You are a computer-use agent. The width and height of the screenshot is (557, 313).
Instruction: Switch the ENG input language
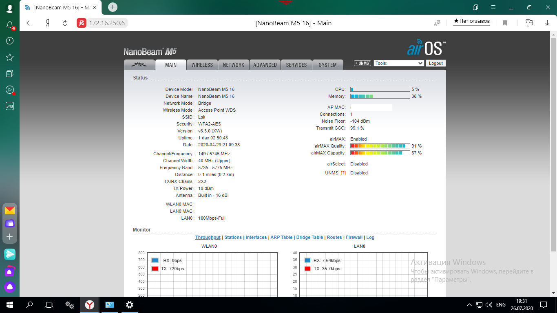pos(501,305)
